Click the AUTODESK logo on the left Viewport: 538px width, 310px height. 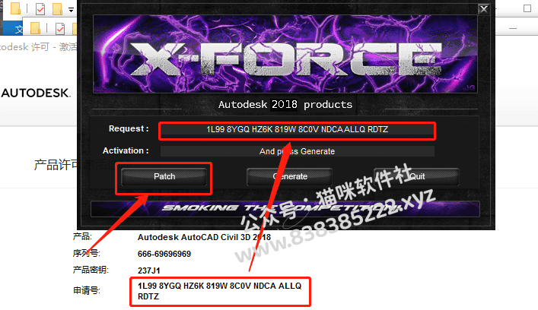pos(36,93)
